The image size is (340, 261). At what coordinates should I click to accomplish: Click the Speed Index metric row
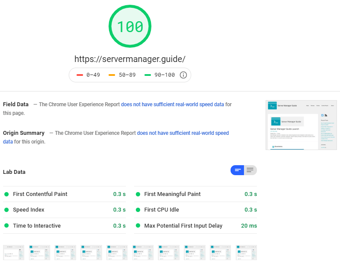click(x=64, y=210)
